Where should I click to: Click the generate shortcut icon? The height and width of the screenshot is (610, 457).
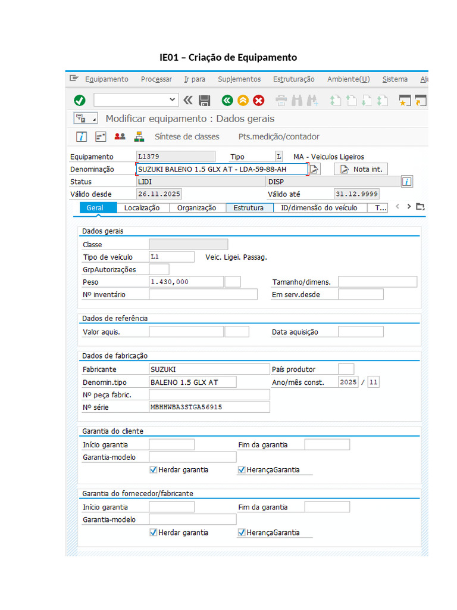(421, 101)
